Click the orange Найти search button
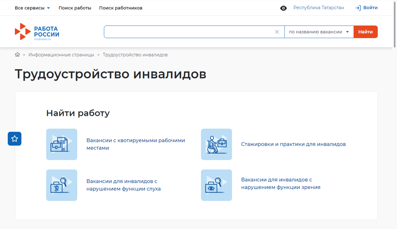This screenshot has height=229, width=397. [x=366, y=32]
